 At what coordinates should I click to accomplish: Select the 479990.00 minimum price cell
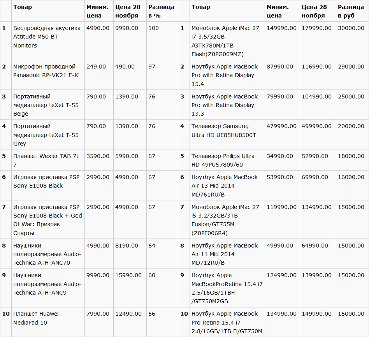point(281,126)
